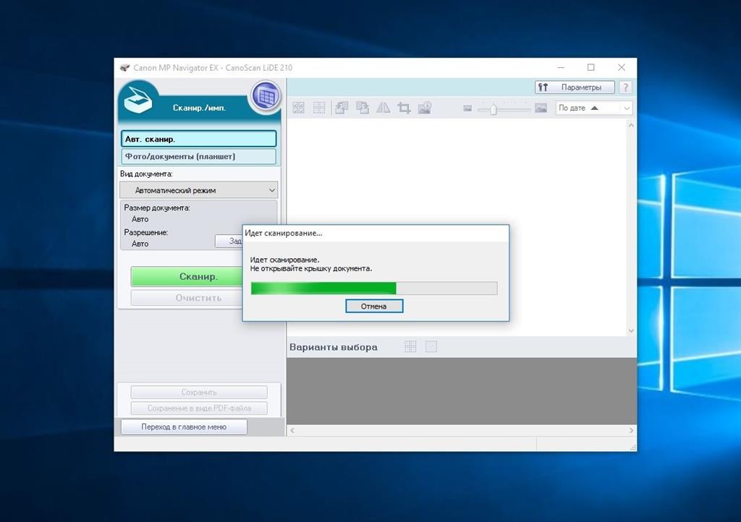Viewport: 741px width, 522px height.
Task: Click the text 'Не открывайте крышку документа.'
Action: [x=311, y=268]
